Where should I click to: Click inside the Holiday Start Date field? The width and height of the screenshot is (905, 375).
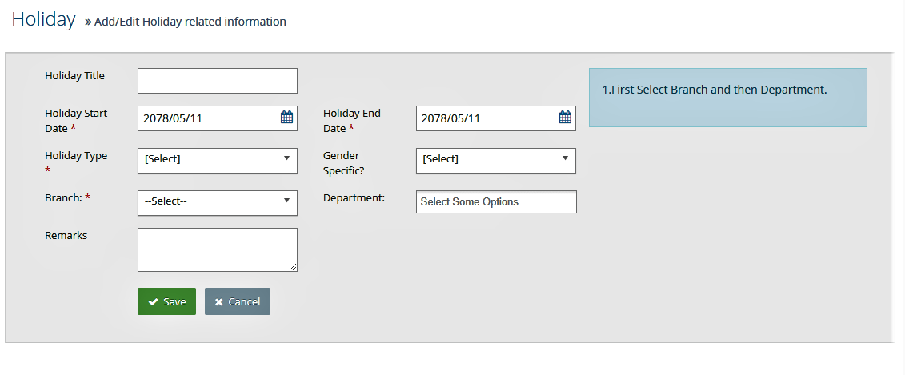[208, 118]
